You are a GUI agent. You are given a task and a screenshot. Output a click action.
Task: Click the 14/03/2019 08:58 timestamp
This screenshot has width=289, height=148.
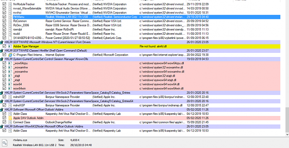[x=197, y=8]
